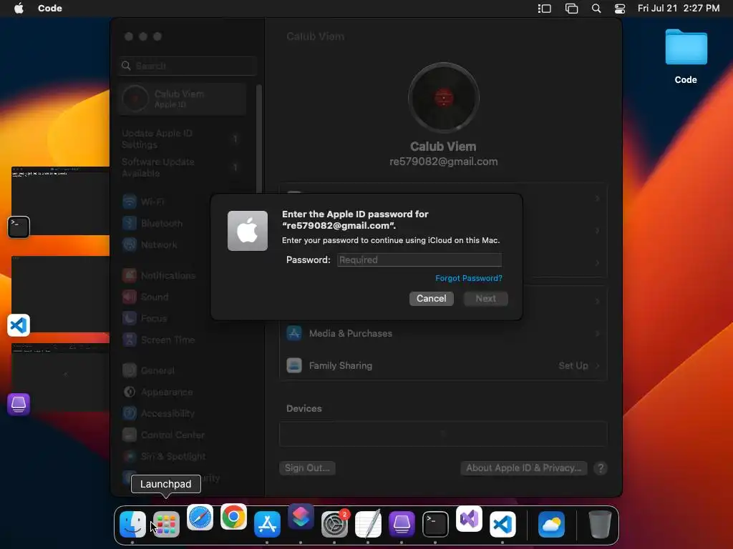Screen dimensions: 733x549
Task: Select Siri & Spotlight in Settings sidebar
Action: tap(182, 456)
